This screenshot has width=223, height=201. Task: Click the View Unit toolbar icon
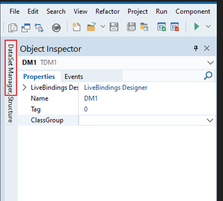13,27
